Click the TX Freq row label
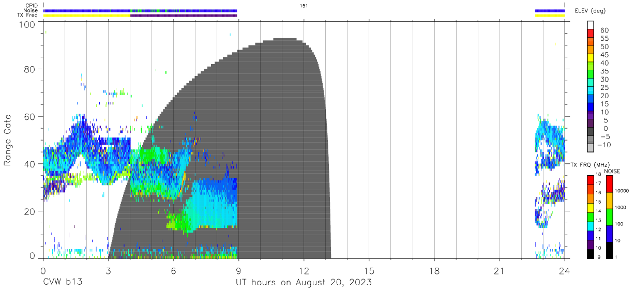This screenshot has height=293, width=635. point(28,15)
